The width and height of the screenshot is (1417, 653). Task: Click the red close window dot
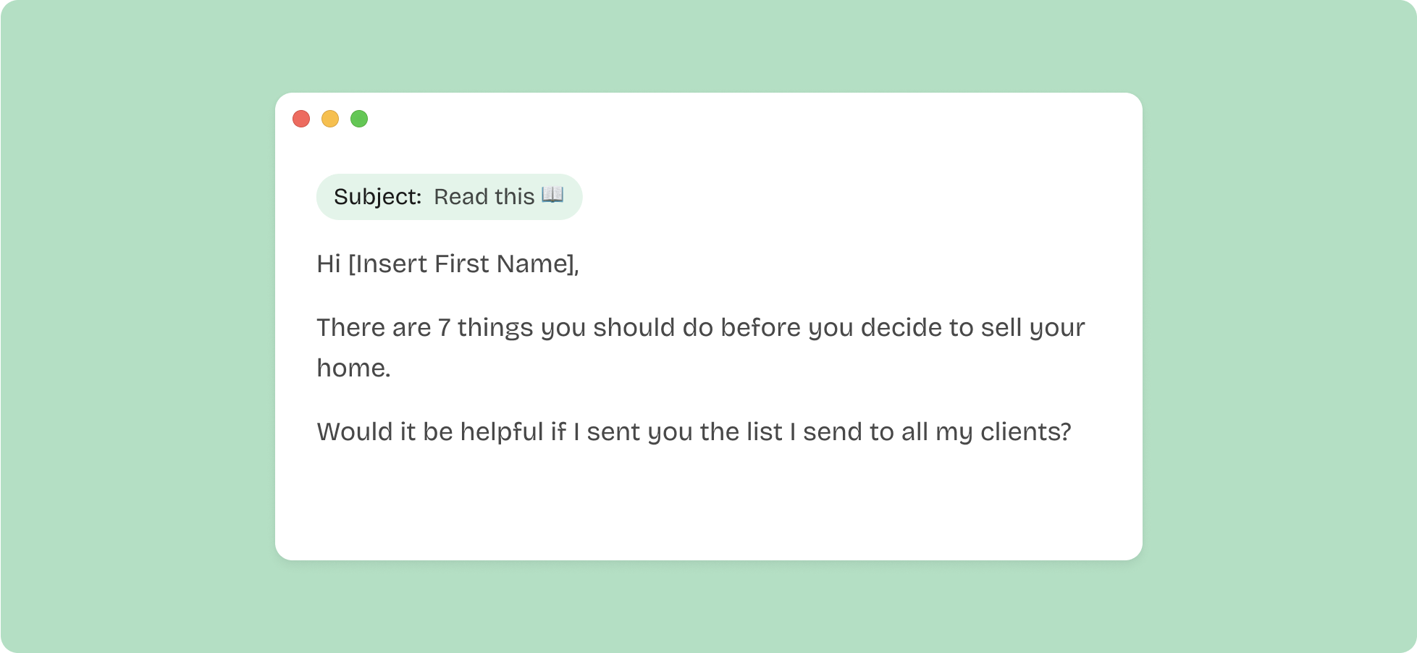301,119
